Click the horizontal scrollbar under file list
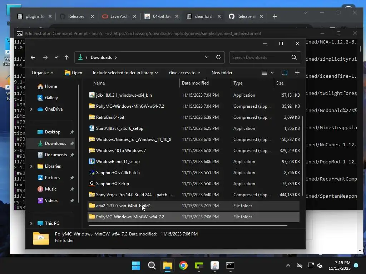366x274 pixels. [188, 225]
